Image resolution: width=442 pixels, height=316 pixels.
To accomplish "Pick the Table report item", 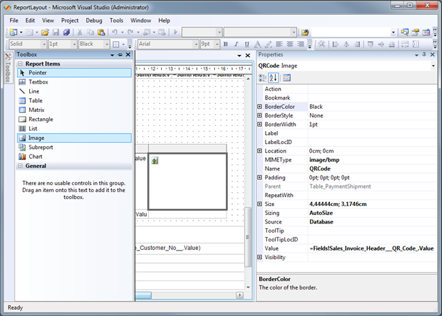I will coord(35,101).
